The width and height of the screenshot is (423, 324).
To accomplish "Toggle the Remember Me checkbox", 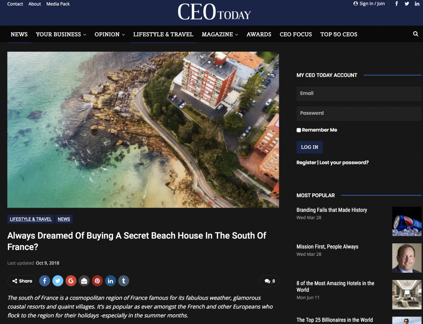I will point(299,130).
